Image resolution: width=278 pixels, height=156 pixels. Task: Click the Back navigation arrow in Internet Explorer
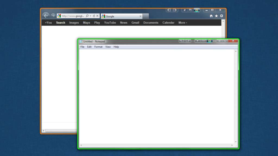coord(46,16)
